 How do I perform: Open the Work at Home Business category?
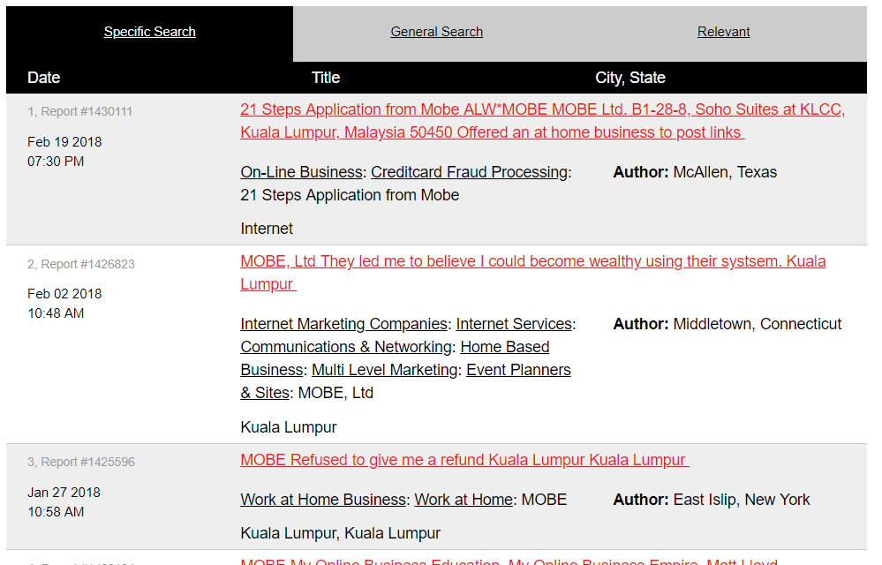click(x=323, y=500)
